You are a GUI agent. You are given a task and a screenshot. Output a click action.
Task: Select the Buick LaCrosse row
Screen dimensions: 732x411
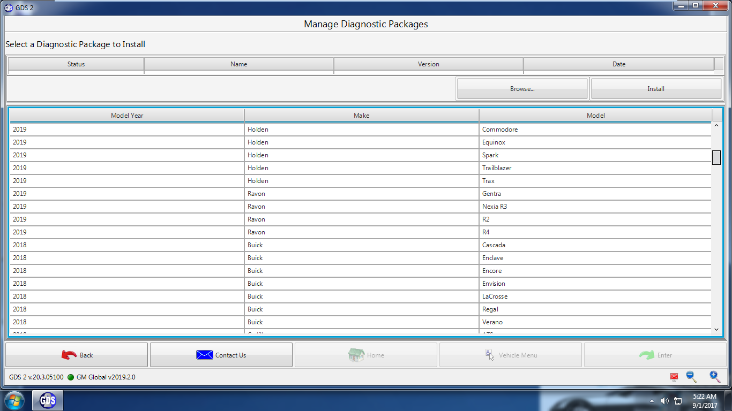361,296
